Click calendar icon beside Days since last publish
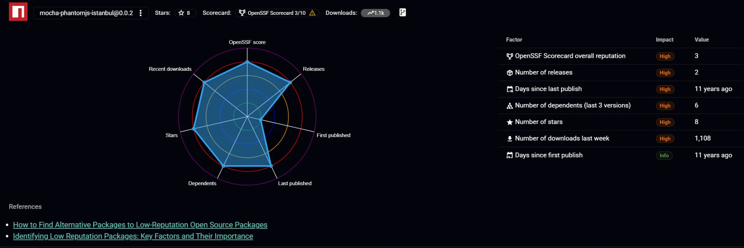744x248 pixels. [x=510, y=89]
